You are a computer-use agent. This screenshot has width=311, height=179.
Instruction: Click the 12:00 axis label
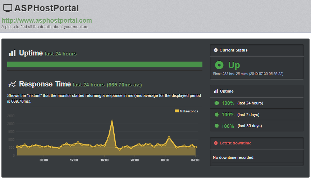coord(74,160)
